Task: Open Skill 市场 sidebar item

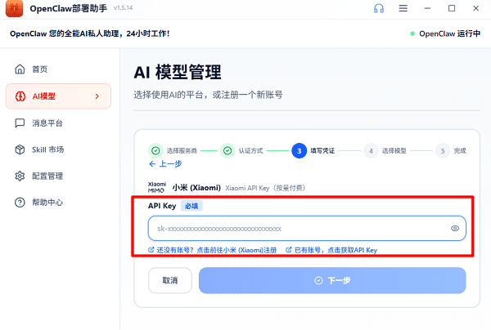Action: [58, 149]
